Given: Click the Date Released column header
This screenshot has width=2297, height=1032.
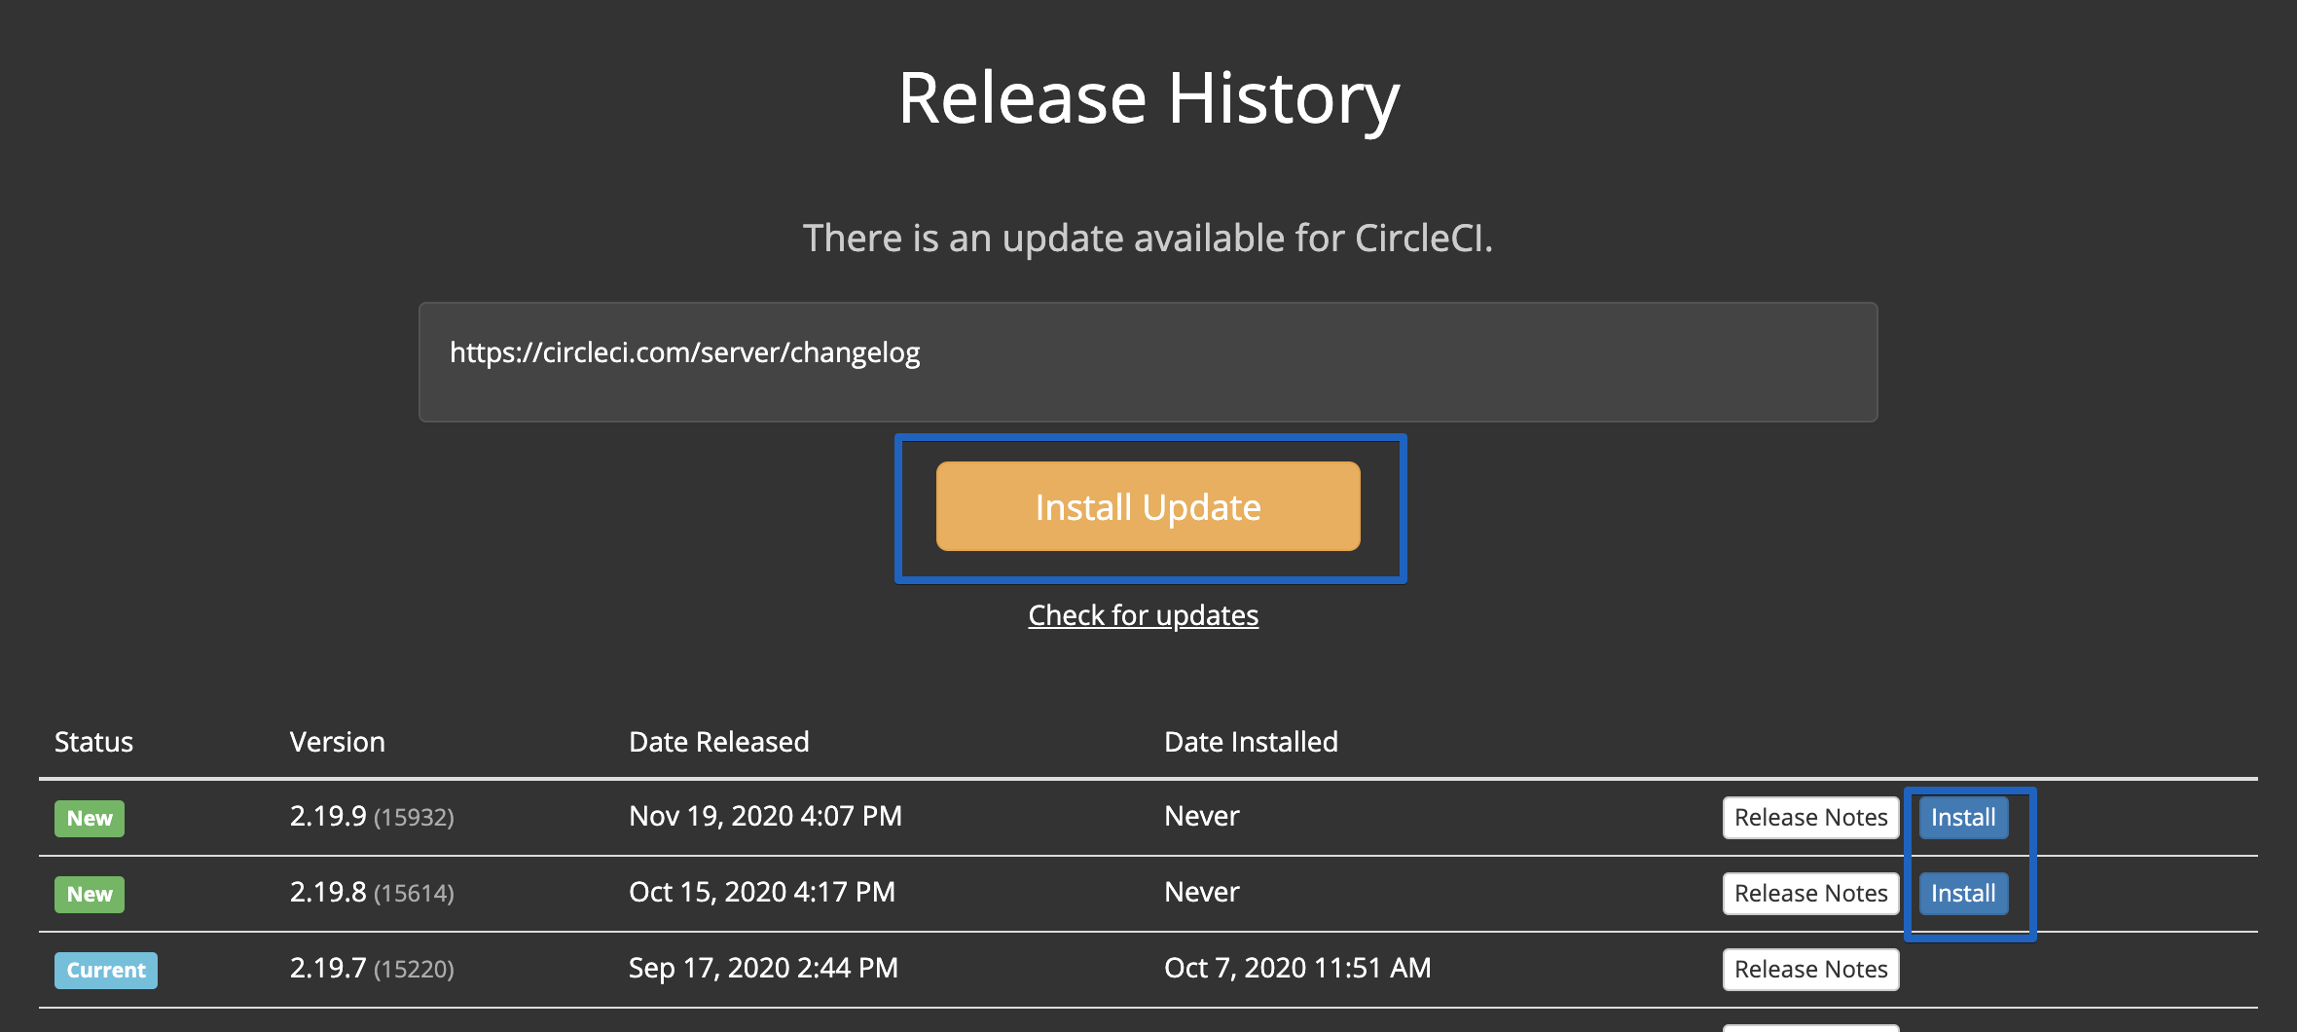Looking at the screenshot, I should [718, 742].
